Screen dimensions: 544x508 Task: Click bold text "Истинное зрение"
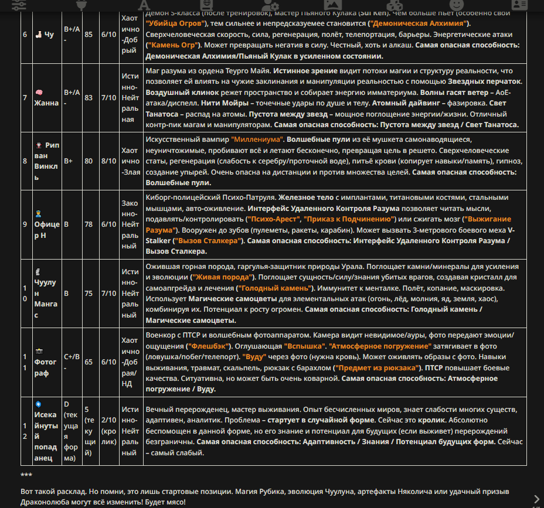(x=305, y=71)
